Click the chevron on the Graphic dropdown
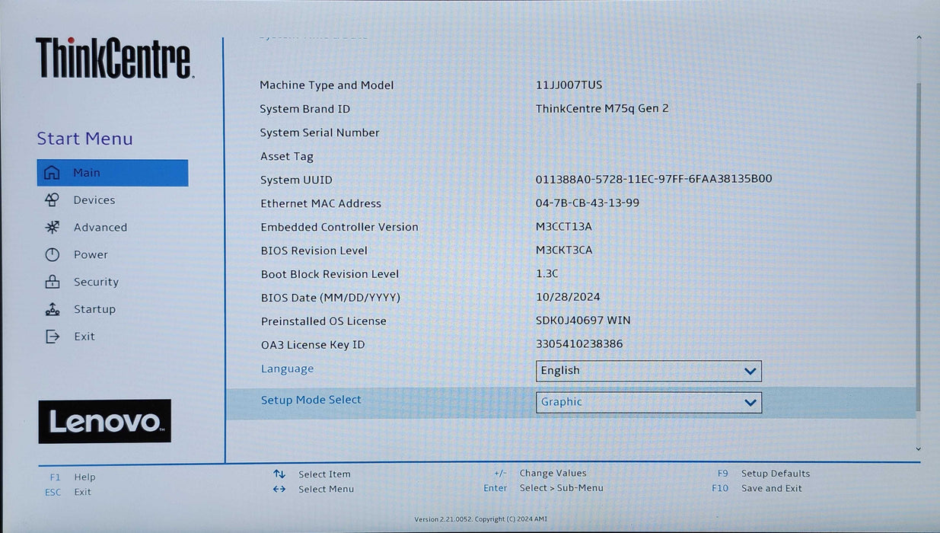 point(750,403)
